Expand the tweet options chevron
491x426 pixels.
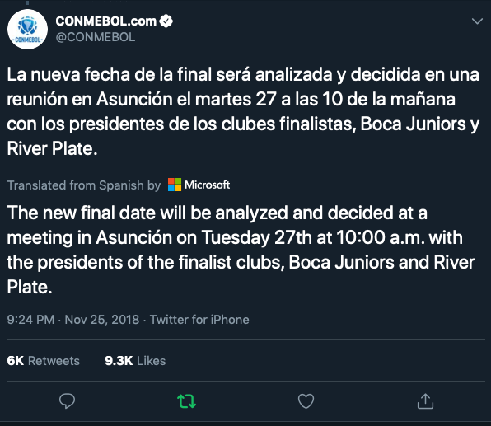pos(477,21)
